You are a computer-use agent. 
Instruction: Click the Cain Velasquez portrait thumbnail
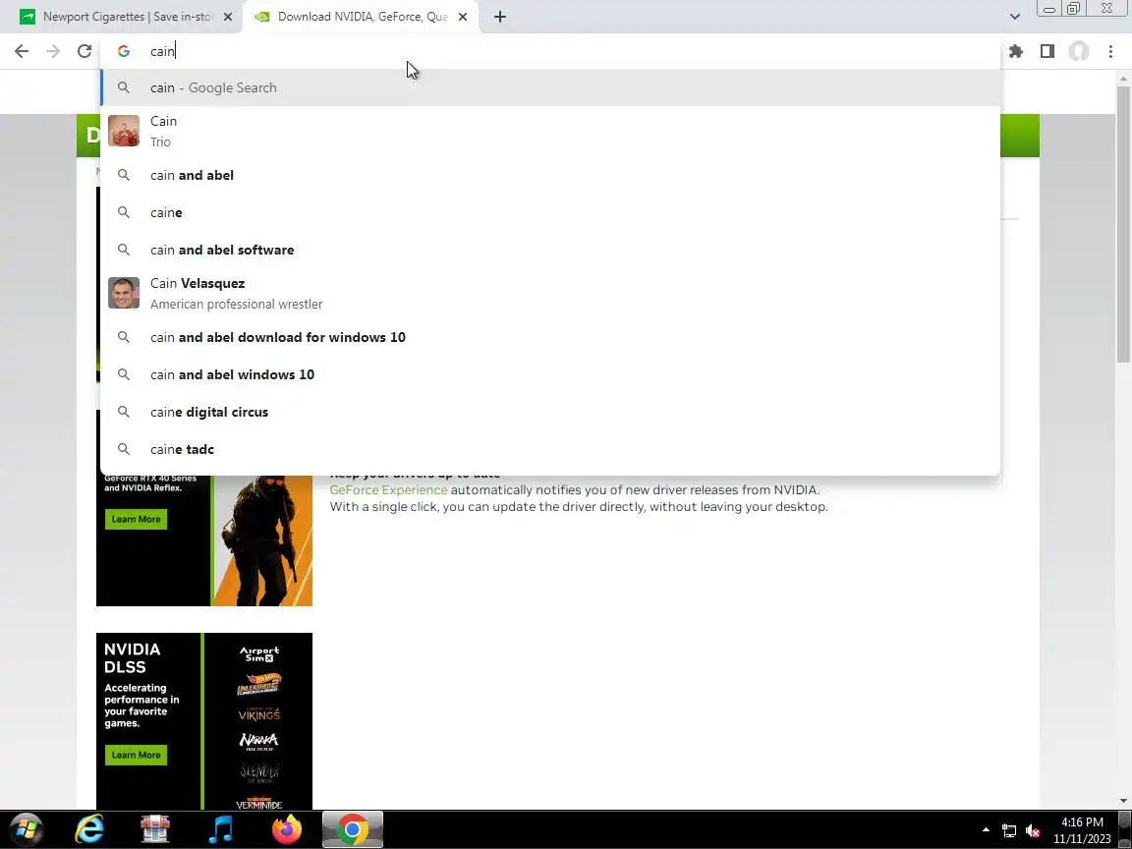(x=124, y=293)
